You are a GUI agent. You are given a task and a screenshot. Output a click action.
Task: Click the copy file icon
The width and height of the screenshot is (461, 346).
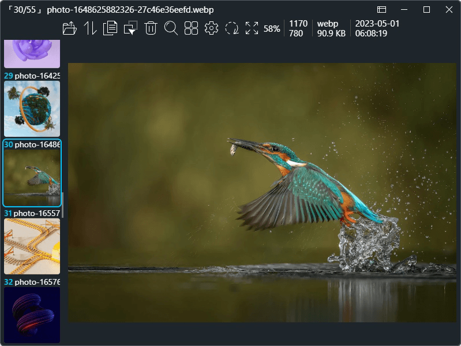click(x=110, y=28)
